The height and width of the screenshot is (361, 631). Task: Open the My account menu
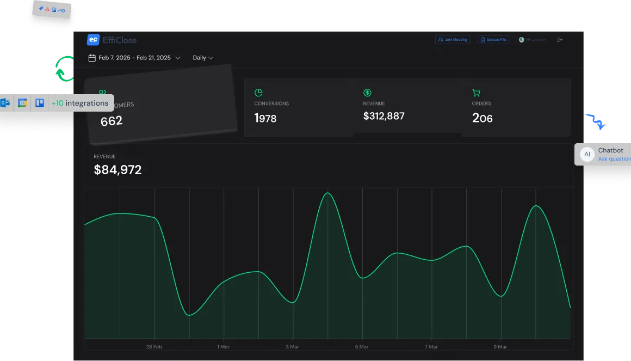pyautogui.click(x=532, y=39)
